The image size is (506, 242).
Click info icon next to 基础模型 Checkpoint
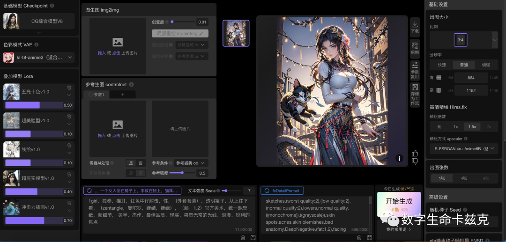point(52,6)
